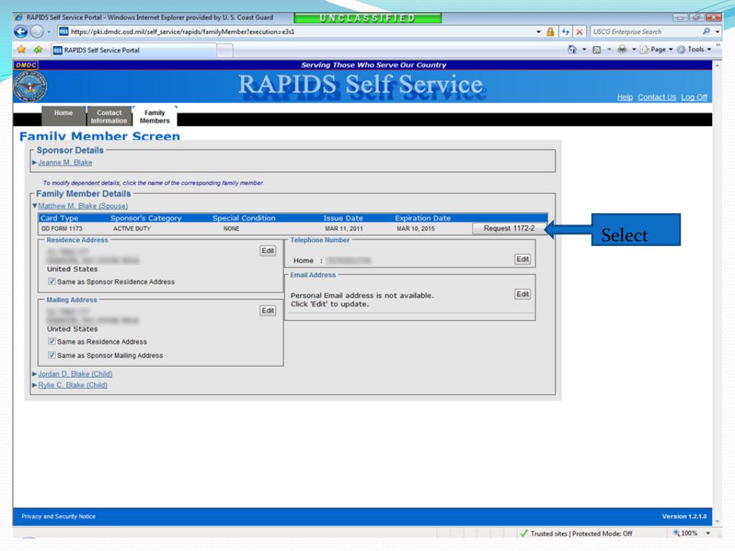The image size is (735, 551).
Task: Expand Jeanne M. Blake sponsor details arrow
Action: tap(34, 163)
